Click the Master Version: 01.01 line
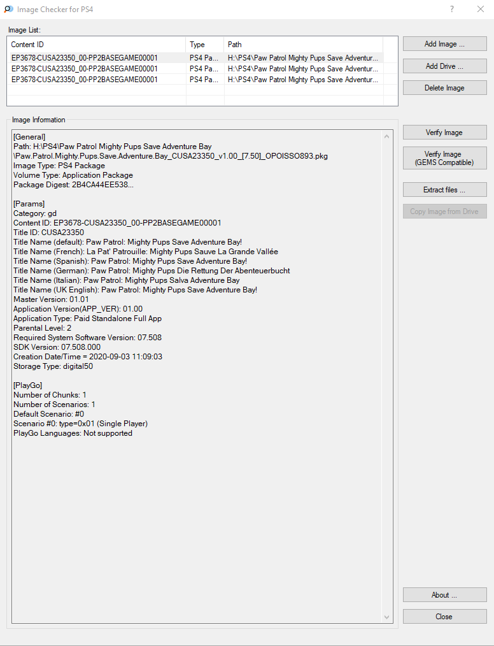The image size is (494, 646). click(51, 299)
